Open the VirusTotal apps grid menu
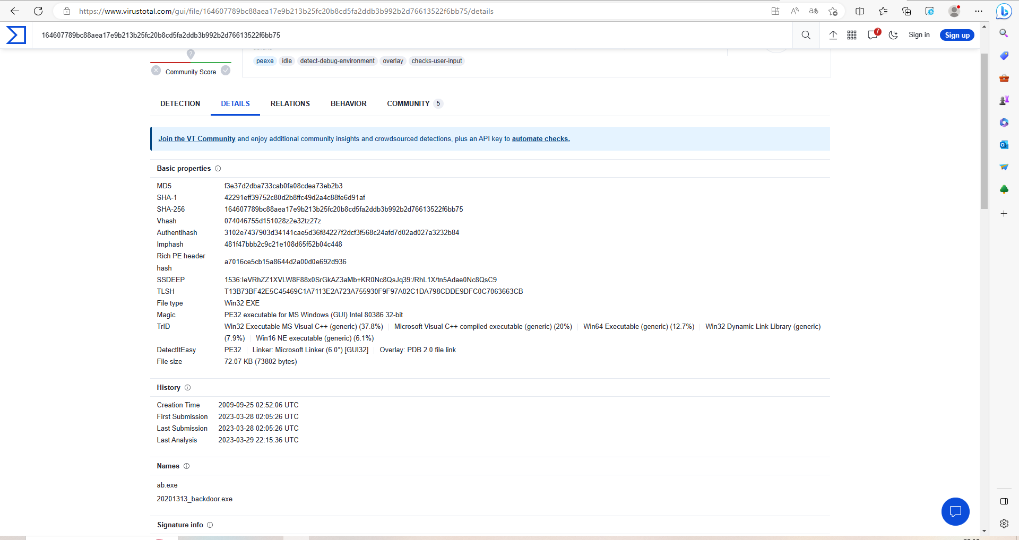 click(852, 35)
